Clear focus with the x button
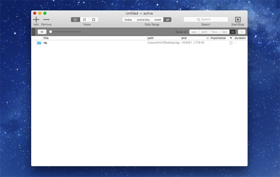 (232, 32)
